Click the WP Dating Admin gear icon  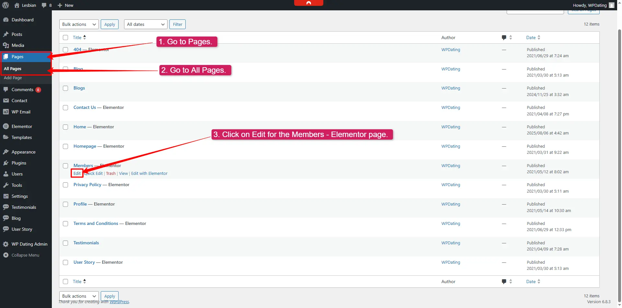6,244
